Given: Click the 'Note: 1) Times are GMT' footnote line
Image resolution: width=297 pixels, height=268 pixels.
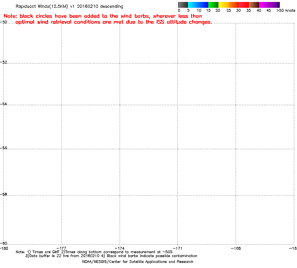Looking at the screenshot, I should pyautogui.click(x=94, y=252).
